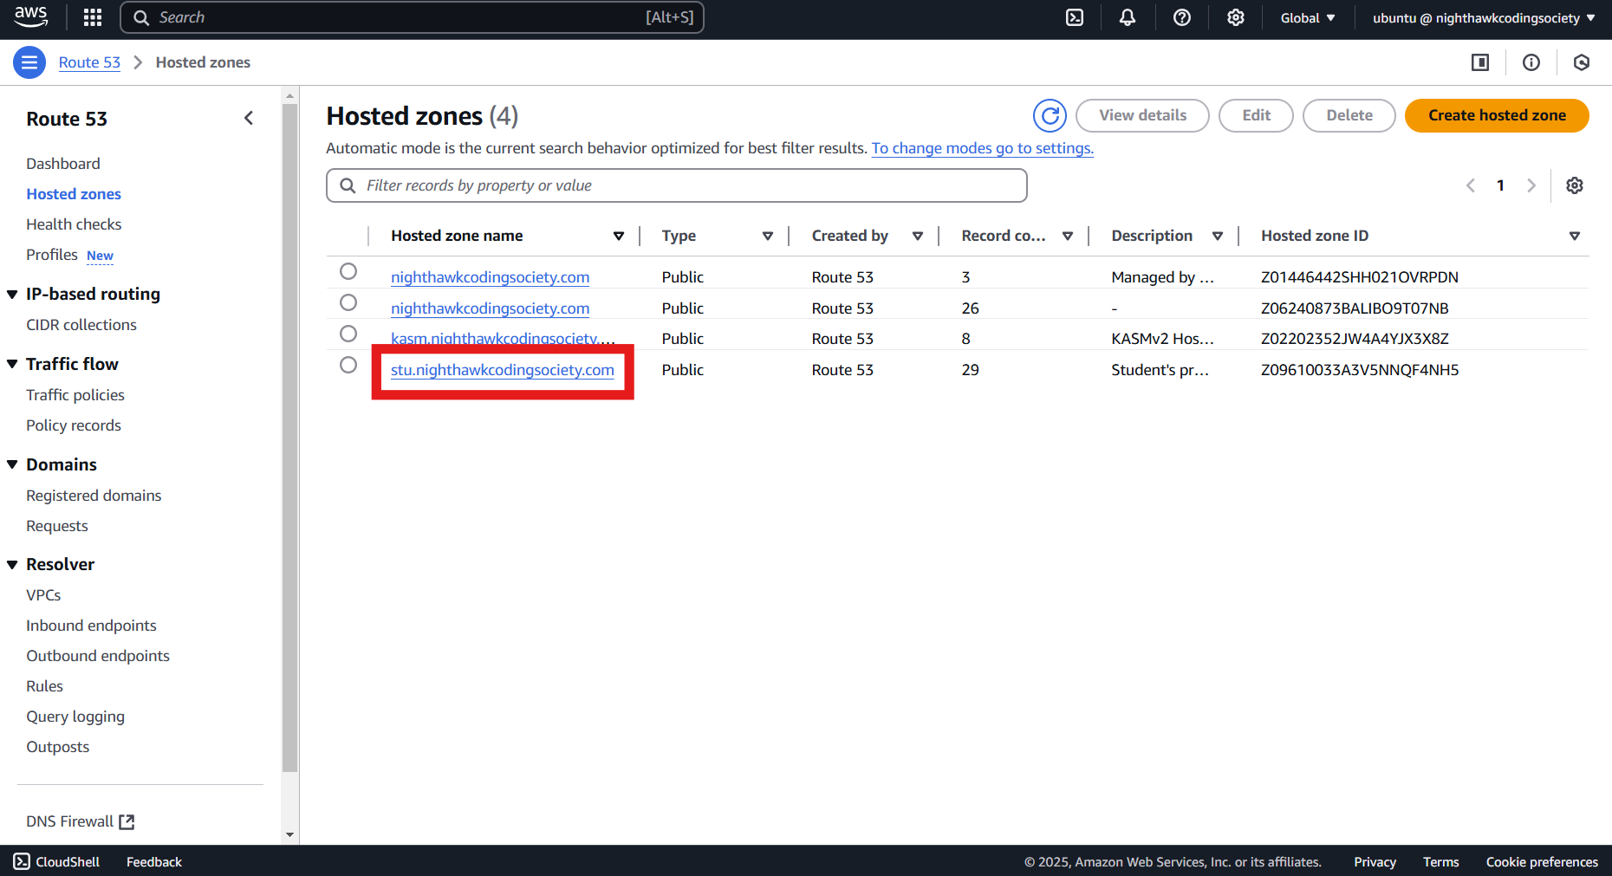The width and height of the screenshot is (1612, 876).
Task: Open the help question mark menu
Action: pos(1182,17)
